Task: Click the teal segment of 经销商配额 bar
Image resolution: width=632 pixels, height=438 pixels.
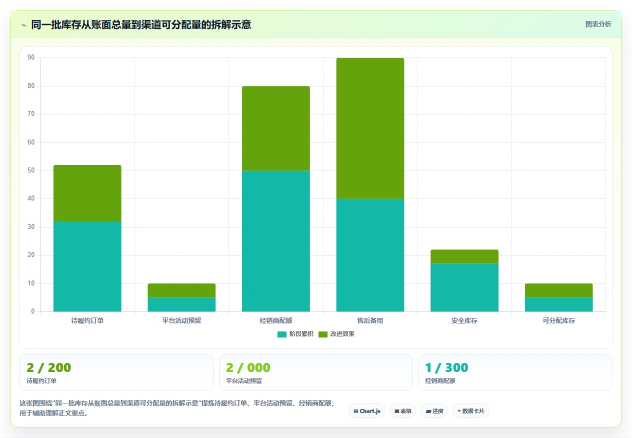Action: (x=276, y=241)
